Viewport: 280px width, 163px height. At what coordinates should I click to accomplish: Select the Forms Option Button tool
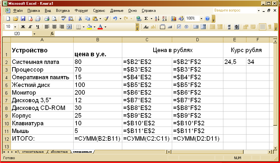click(187, 27)
